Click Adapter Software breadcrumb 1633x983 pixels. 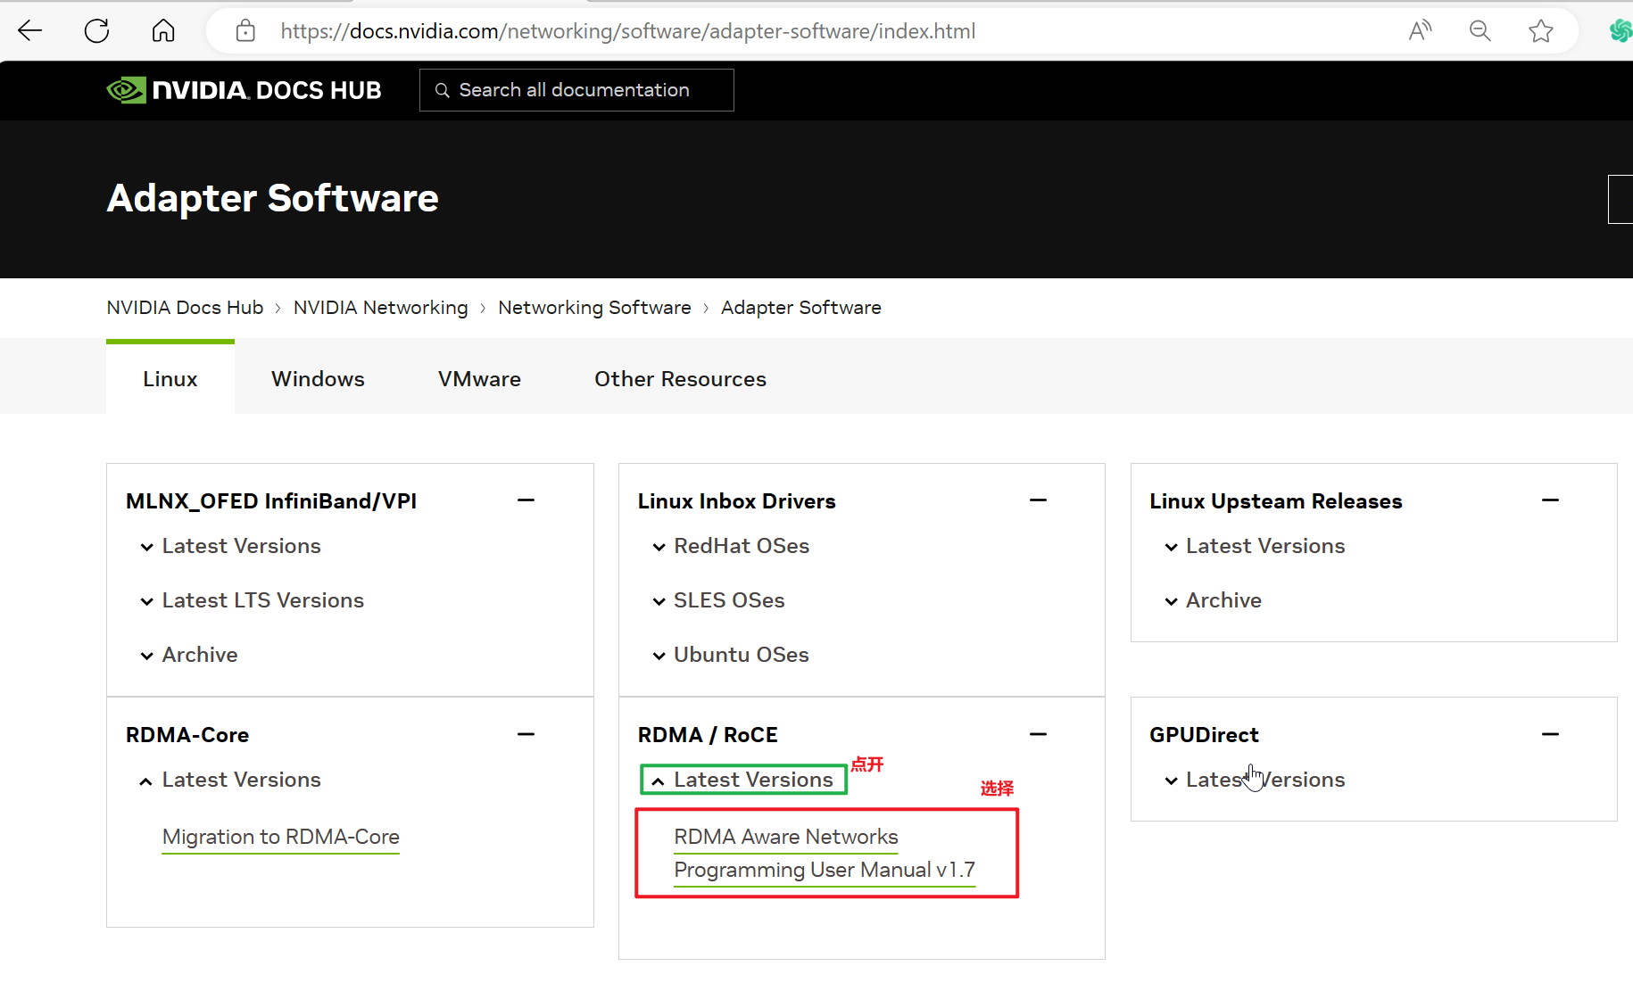(x=801, y=308)
